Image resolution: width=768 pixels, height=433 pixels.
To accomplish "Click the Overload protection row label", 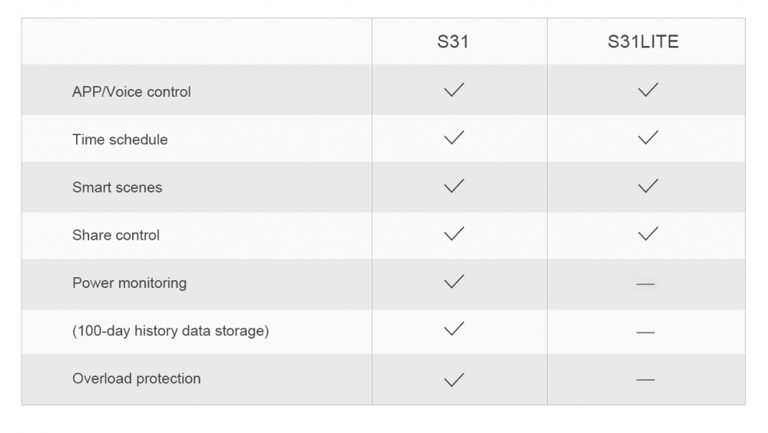I will pos(136,378).
